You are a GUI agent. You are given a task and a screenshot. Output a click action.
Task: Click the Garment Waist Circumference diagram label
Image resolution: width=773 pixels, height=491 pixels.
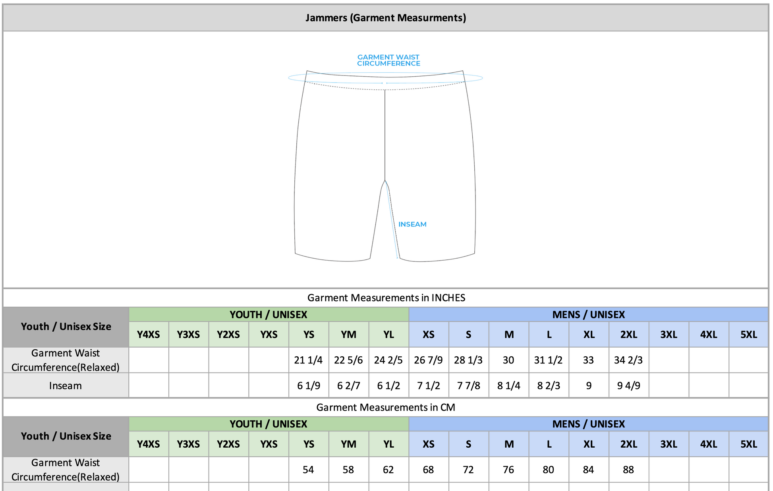pyautogui.click(x=388, y=60)
